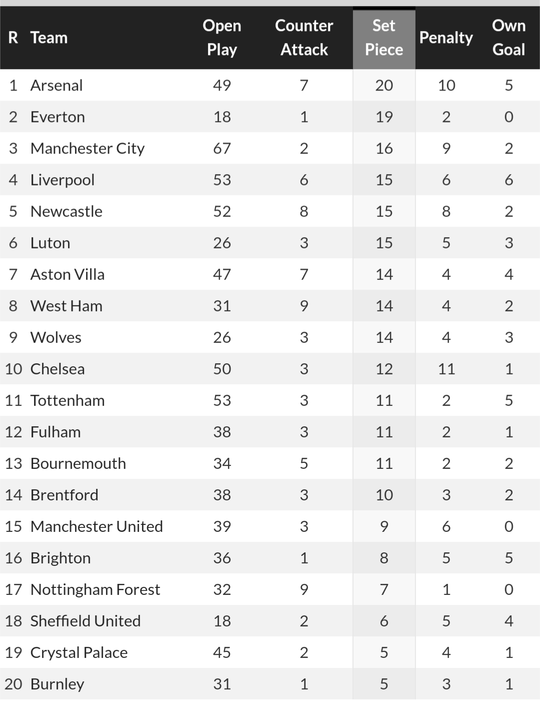This screenshot has height=711, width=540.
Task: Select the Manchester United team name
Action: pyautogui.click(x=96, y=526)
